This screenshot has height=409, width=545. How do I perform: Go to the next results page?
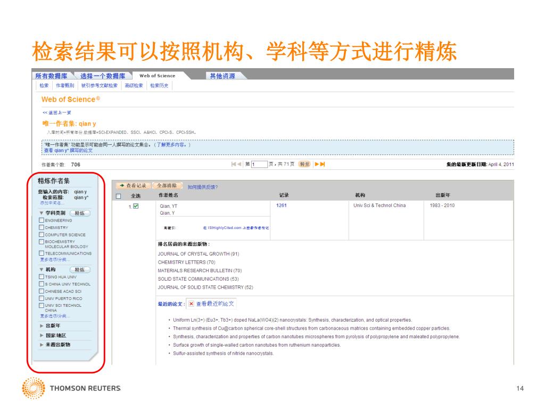317,164
